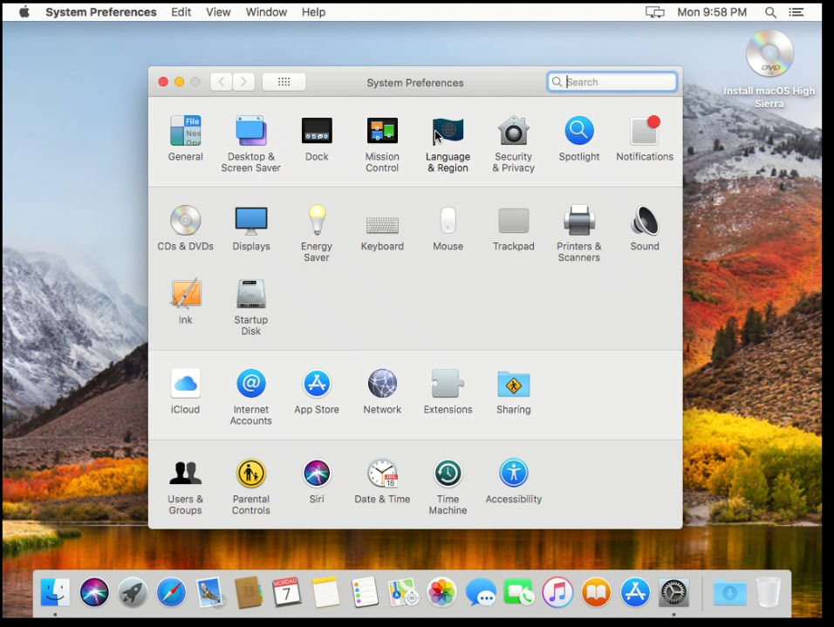Open Mission Control preferences
Screen dimensions: 834x627
(382, 143)
